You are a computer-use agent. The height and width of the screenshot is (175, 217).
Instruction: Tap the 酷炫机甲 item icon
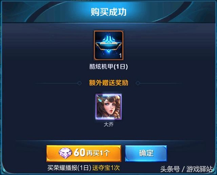pyautogui.click(x=109, y=45)
